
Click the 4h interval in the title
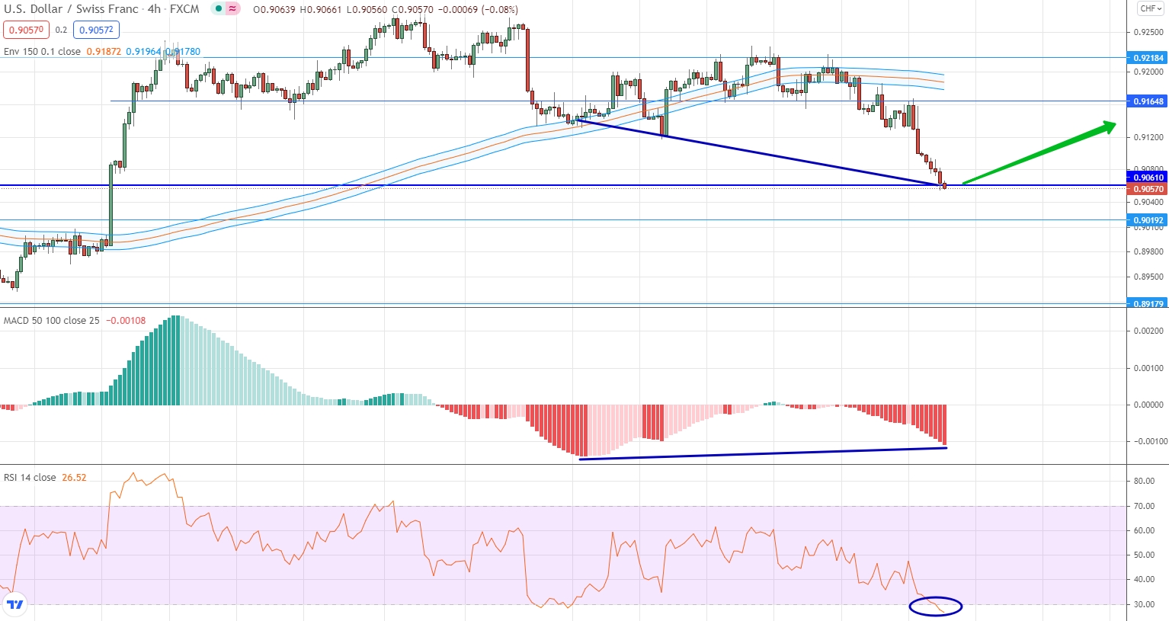pos(154,9)
